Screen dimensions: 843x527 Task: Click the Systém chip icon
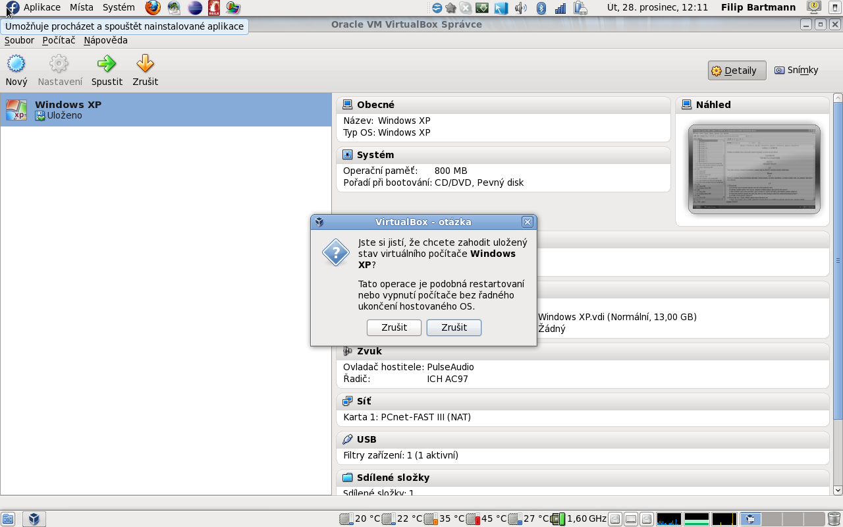pyautogui.click(x=348, y=155)
